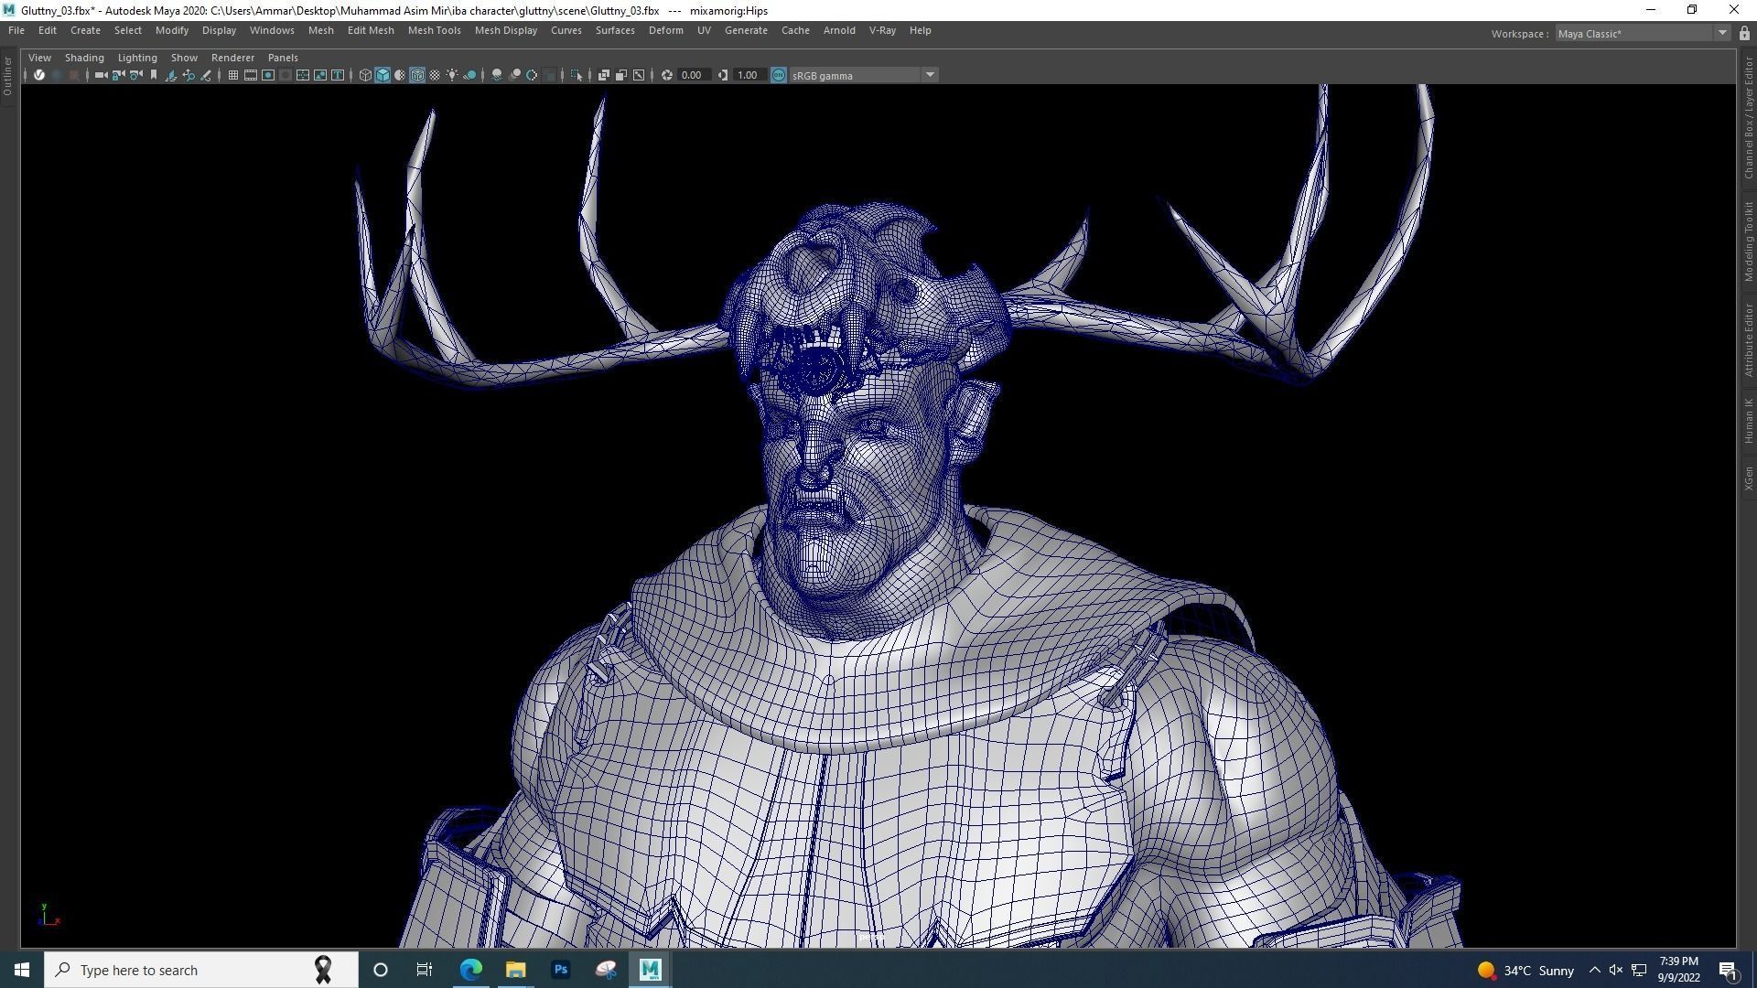
Task: Open the panel Shading menu
Action: [x=84, y=57]
